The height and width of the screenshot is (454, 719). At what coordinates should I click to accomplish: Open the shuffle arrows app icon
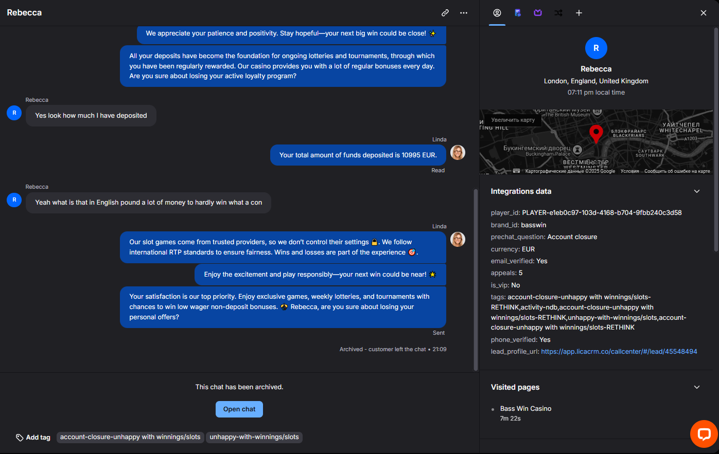tap(558, 13)
